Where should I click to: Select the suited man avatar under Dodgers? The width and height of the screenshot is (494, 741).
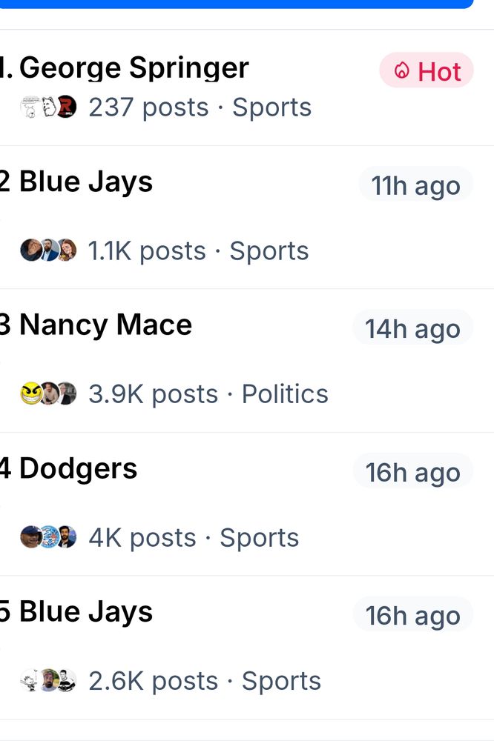click(67, 536)
